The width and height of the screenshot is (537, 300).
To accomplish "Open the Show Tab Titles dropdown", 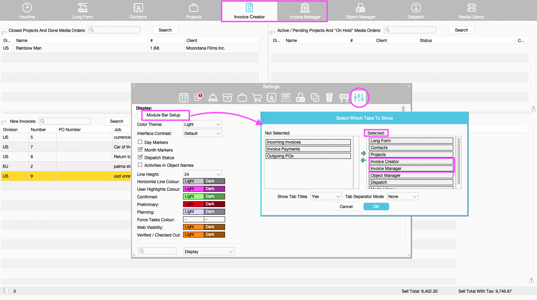I will click(x=326, y=196).
